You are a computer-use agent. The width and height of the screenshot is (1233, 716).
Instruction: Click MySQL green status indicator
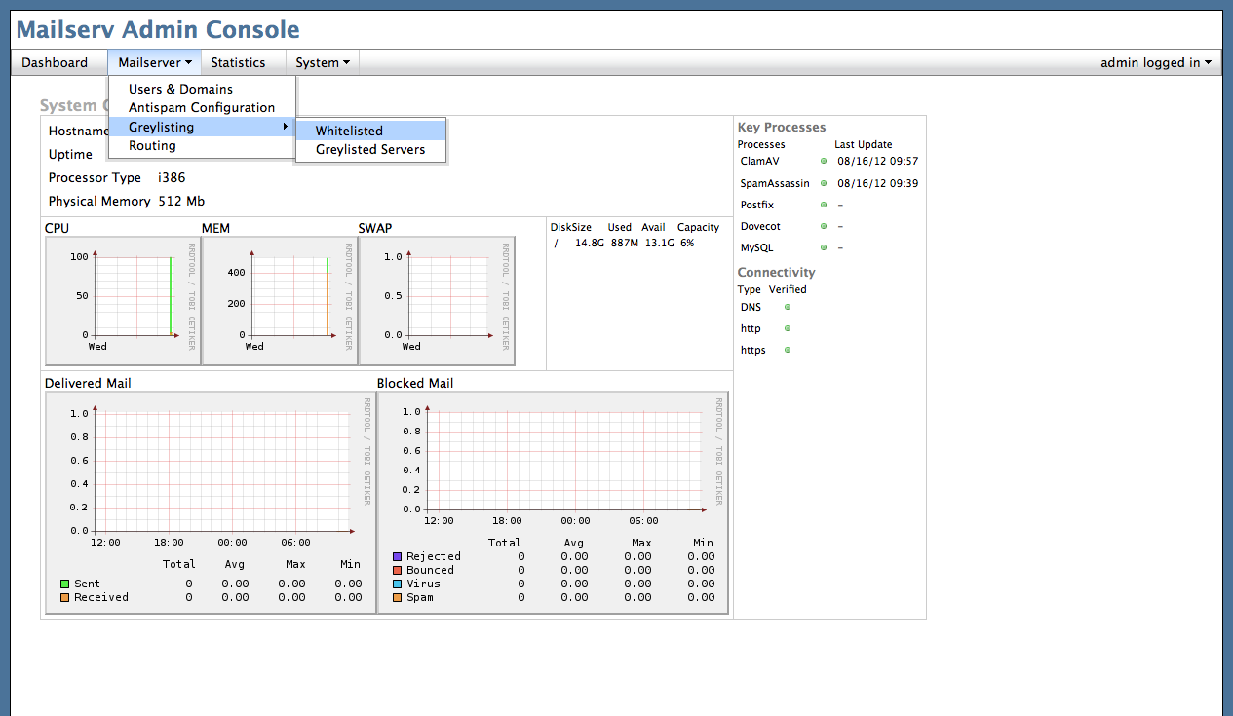pos(824,247)
